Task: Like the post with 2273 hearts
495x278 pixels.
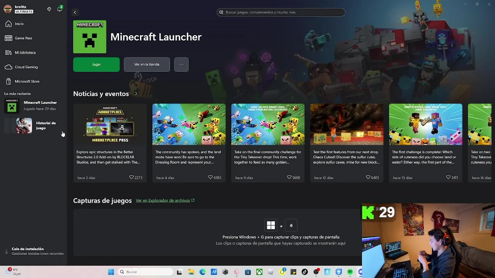Action: (131, 178)
